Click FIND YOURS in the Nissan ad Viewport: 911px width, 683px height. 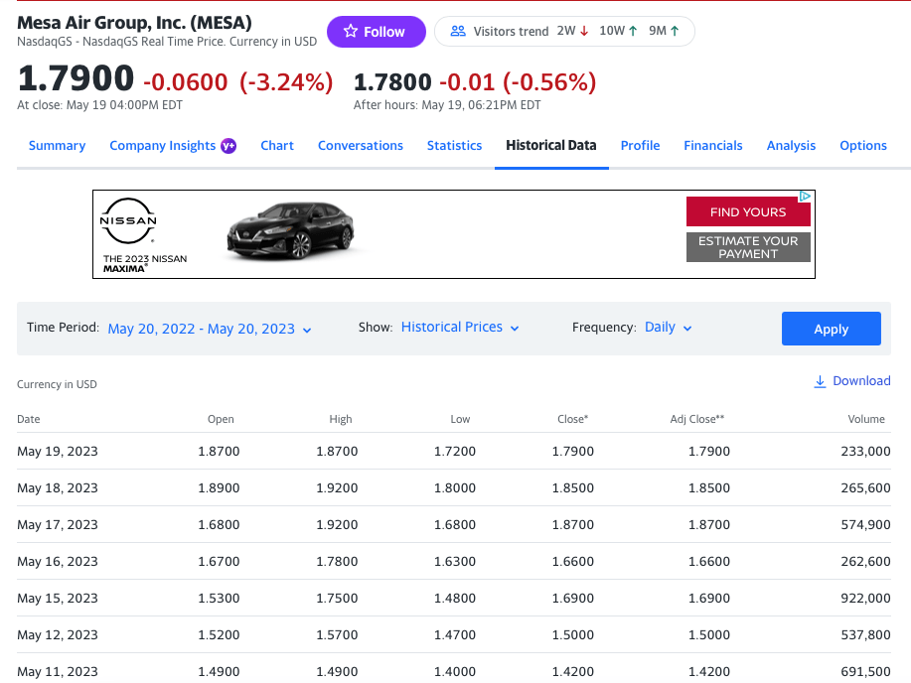(x=748, y=212)
